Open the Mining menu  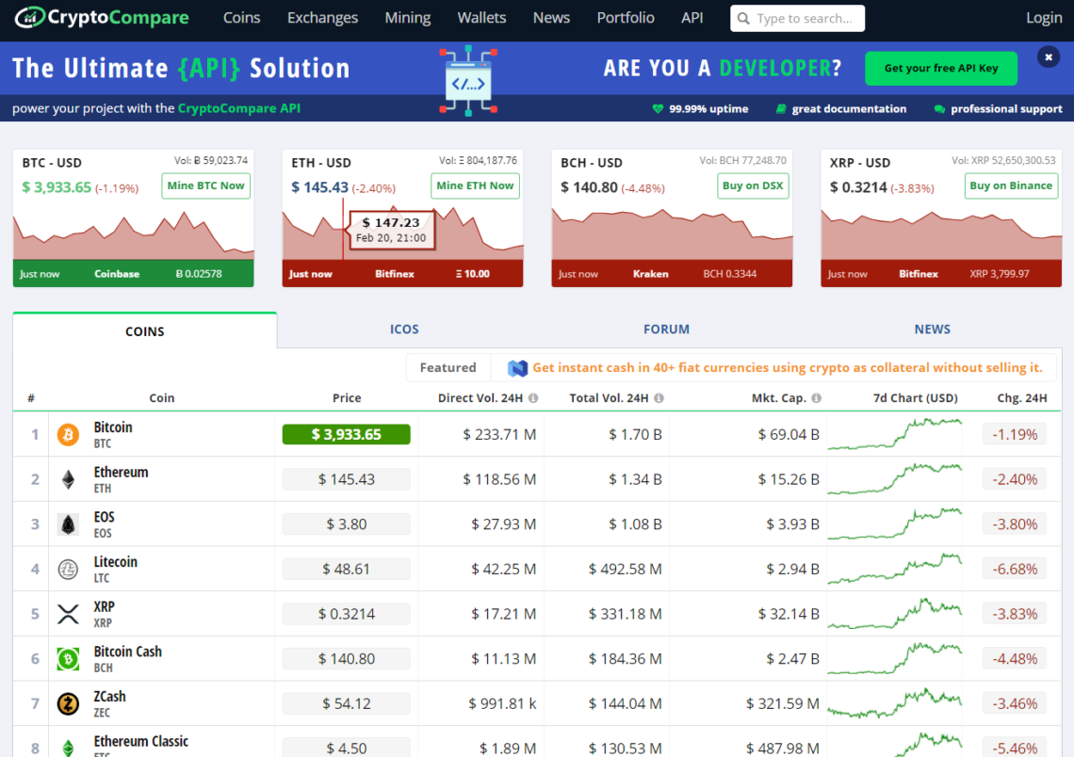click(x=408, y=18)
